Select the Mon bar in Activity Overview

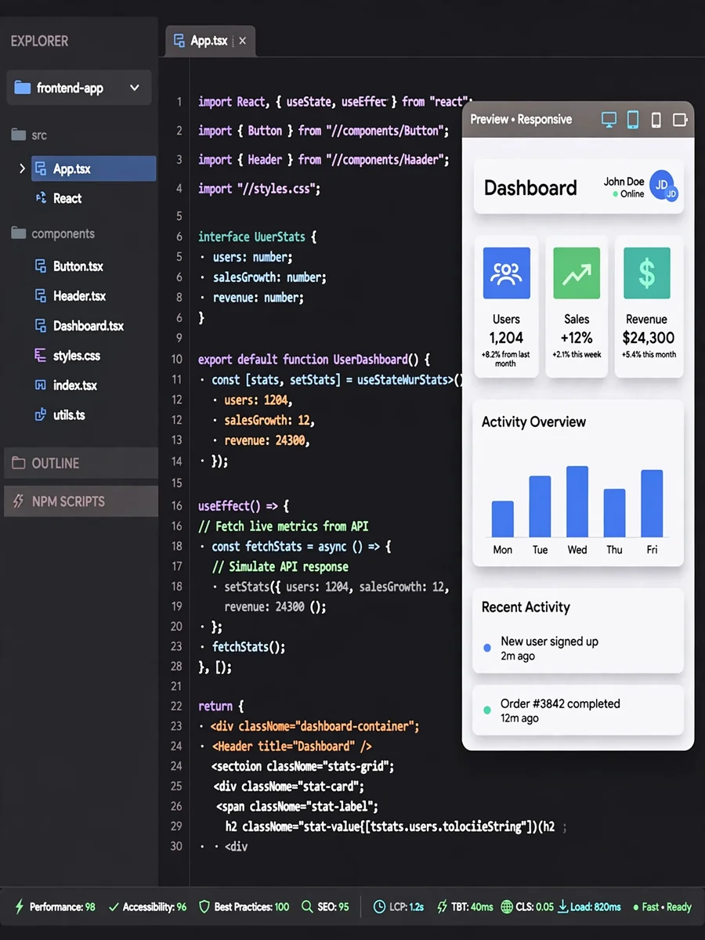pyautogui.click(x=503, y=519)
